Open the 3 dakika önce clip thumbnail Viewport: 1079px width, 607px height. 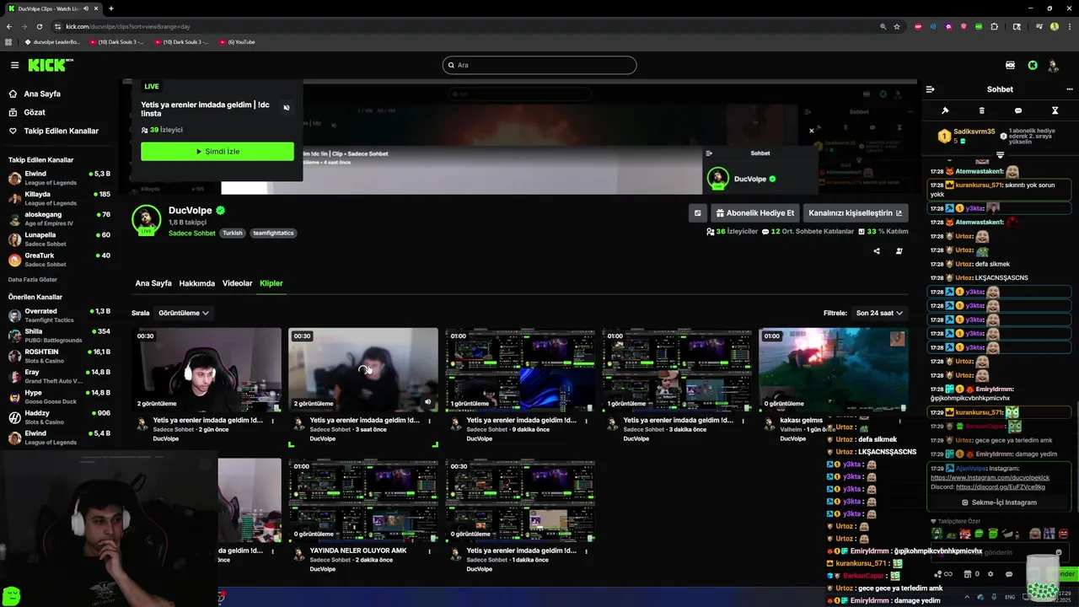677,370
